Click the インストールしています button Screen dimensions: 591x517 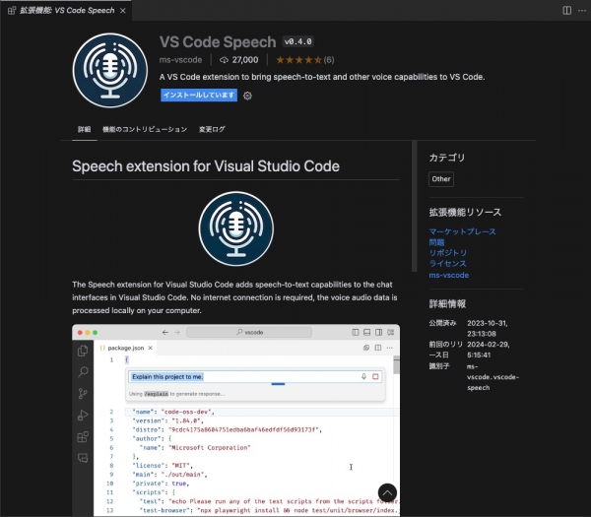[199, 95]
